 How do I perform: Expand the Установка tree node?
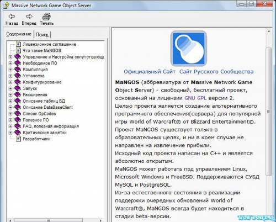click(10, 76)
